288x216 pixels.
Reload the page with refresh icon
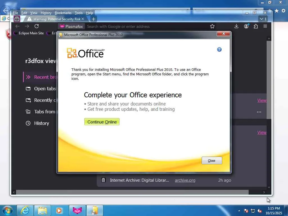[37, 26]
